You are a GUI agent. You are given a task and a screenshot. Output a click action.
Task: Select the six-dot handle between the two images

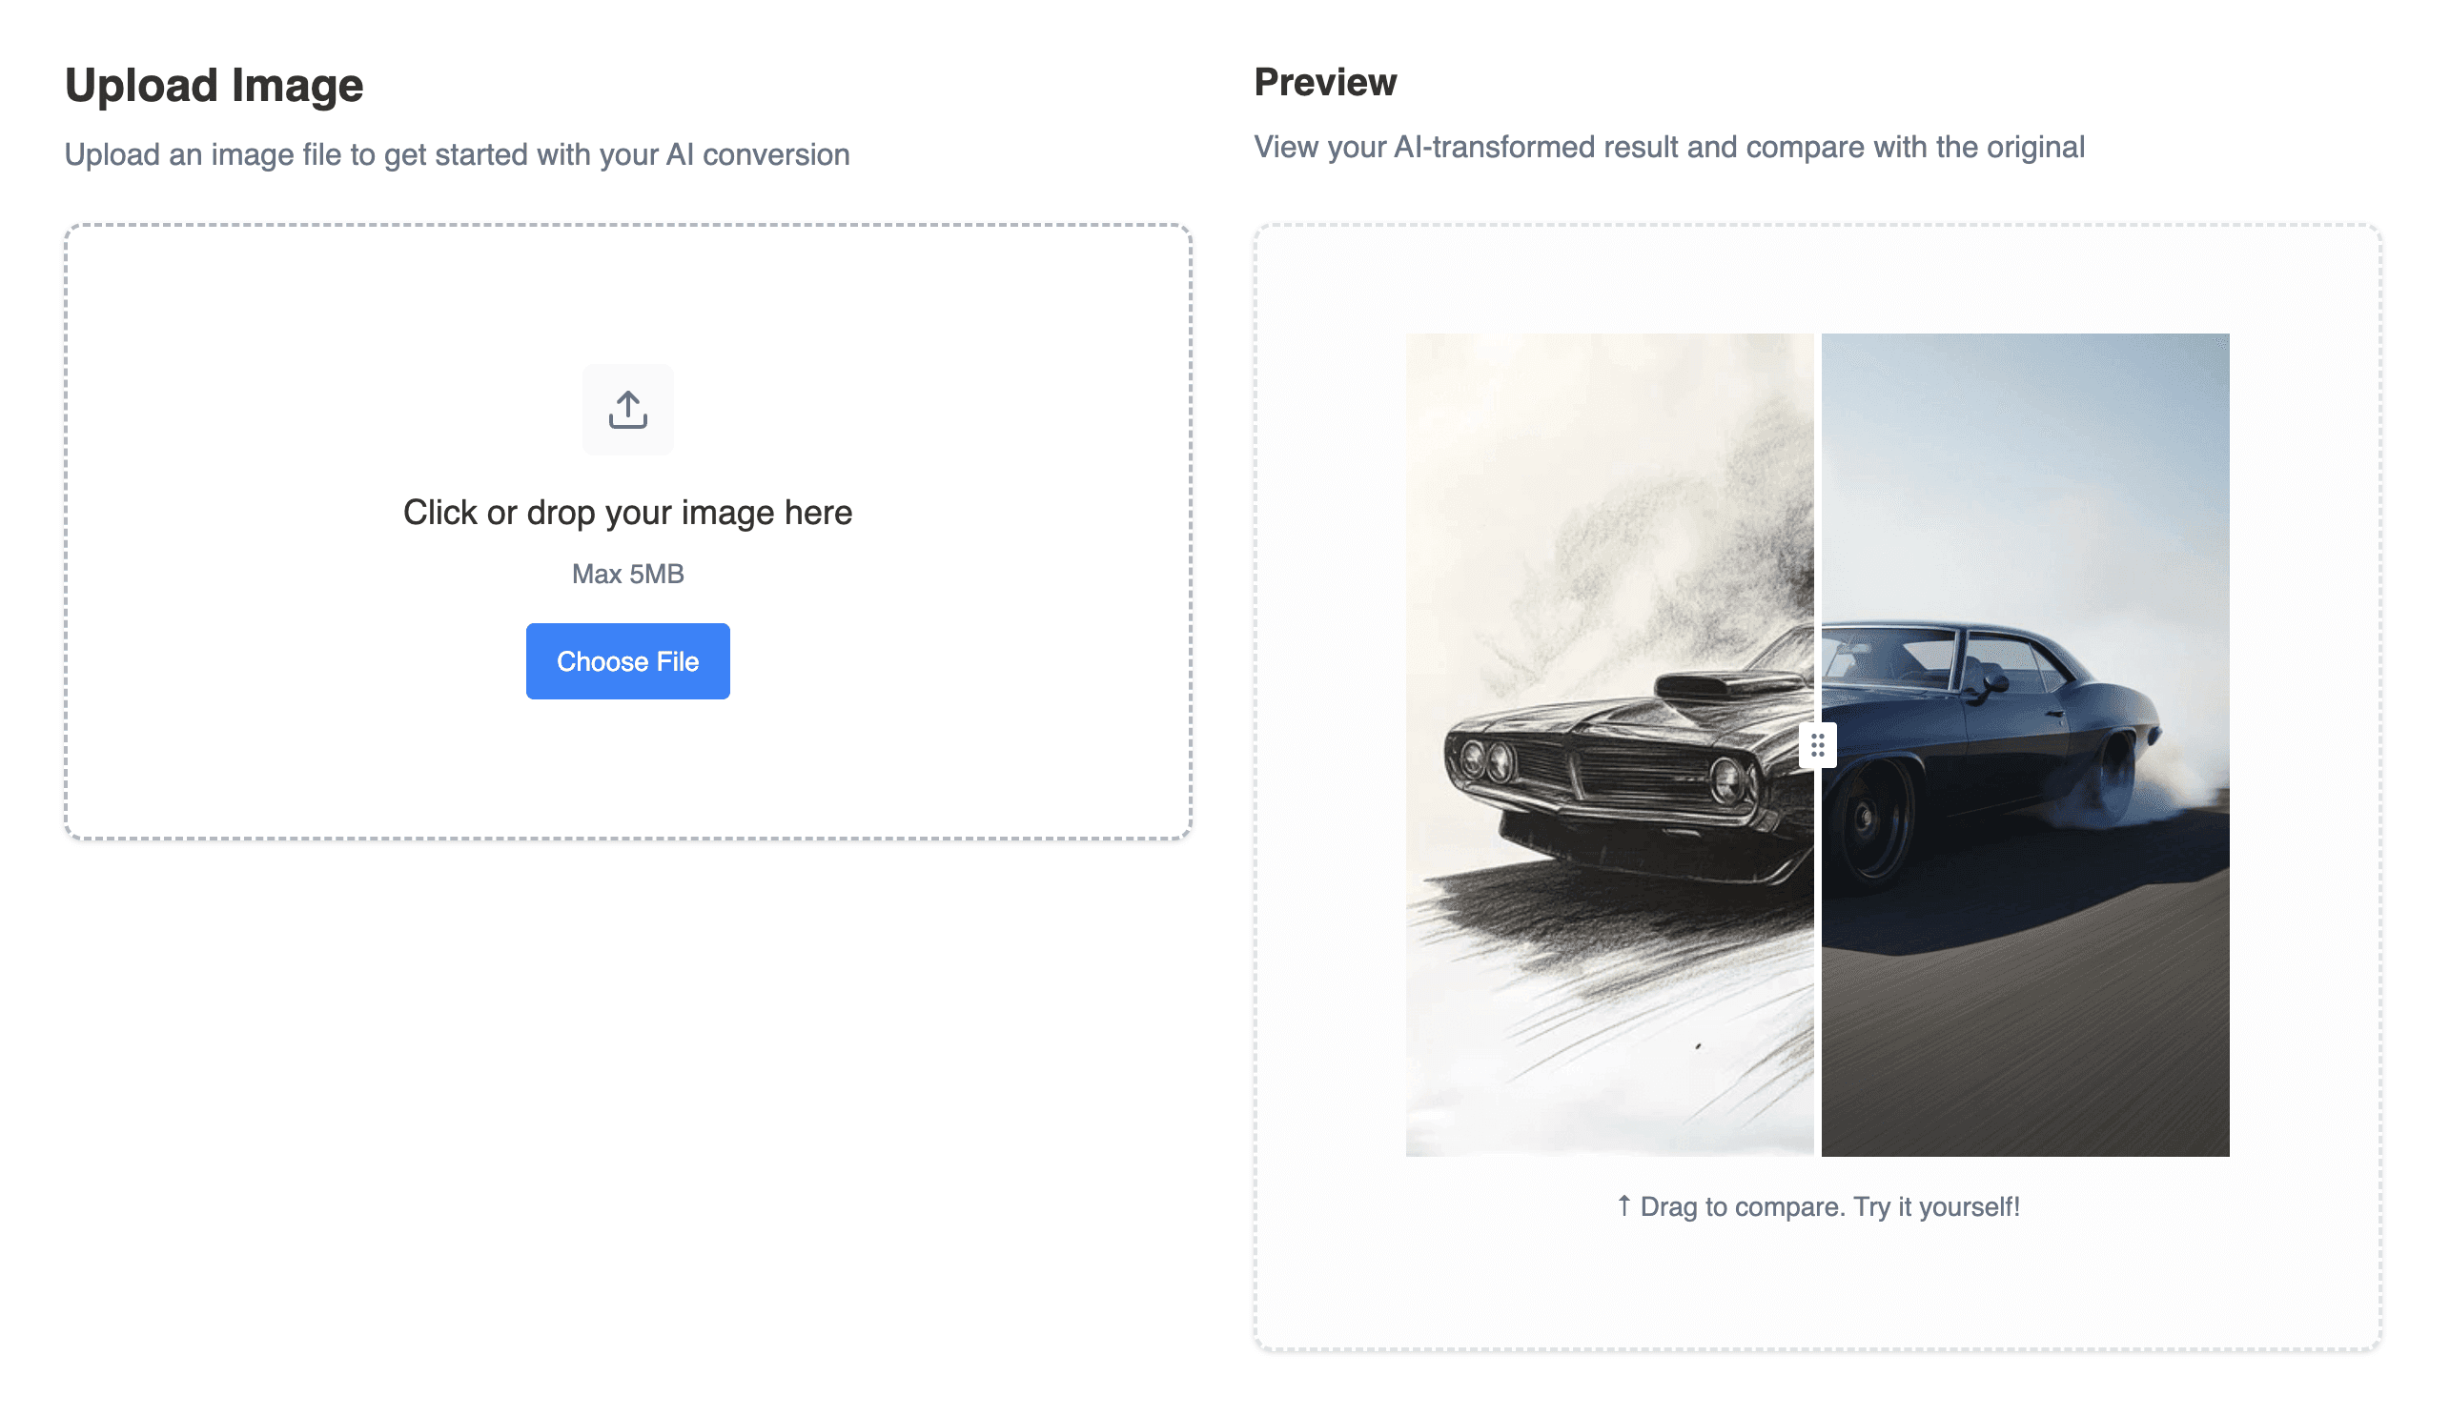(x=1817, y=743)
